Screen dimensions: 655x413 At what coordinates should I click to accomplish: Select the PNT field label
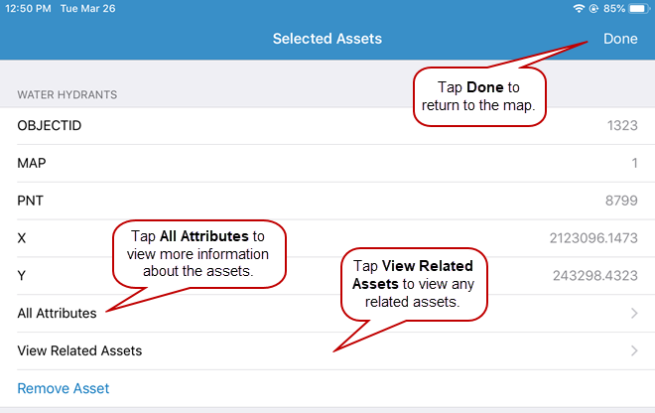(x=31, y=201)
